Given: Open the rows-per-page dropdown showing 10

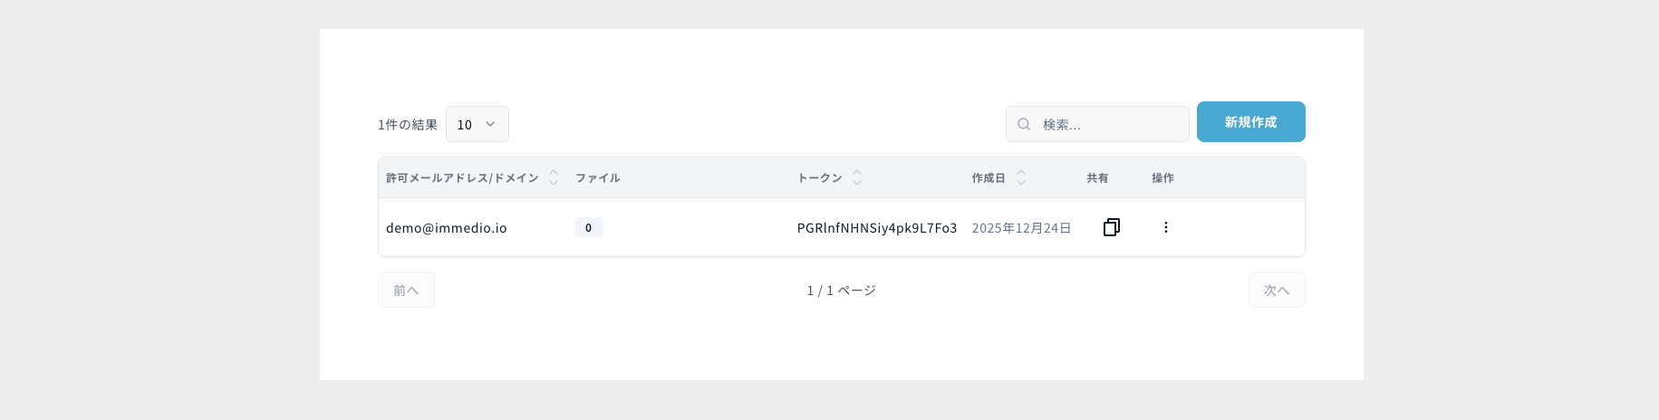Looking at the screenshot, I should point(477,124).
